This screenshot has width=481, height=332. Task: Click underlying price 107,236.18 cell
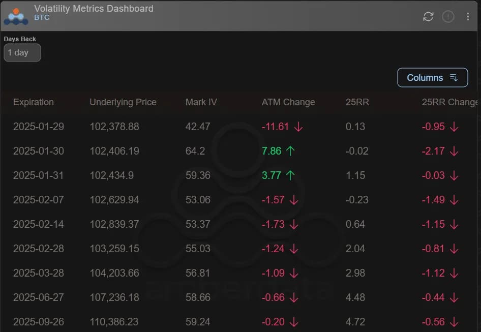click(114, 297)
